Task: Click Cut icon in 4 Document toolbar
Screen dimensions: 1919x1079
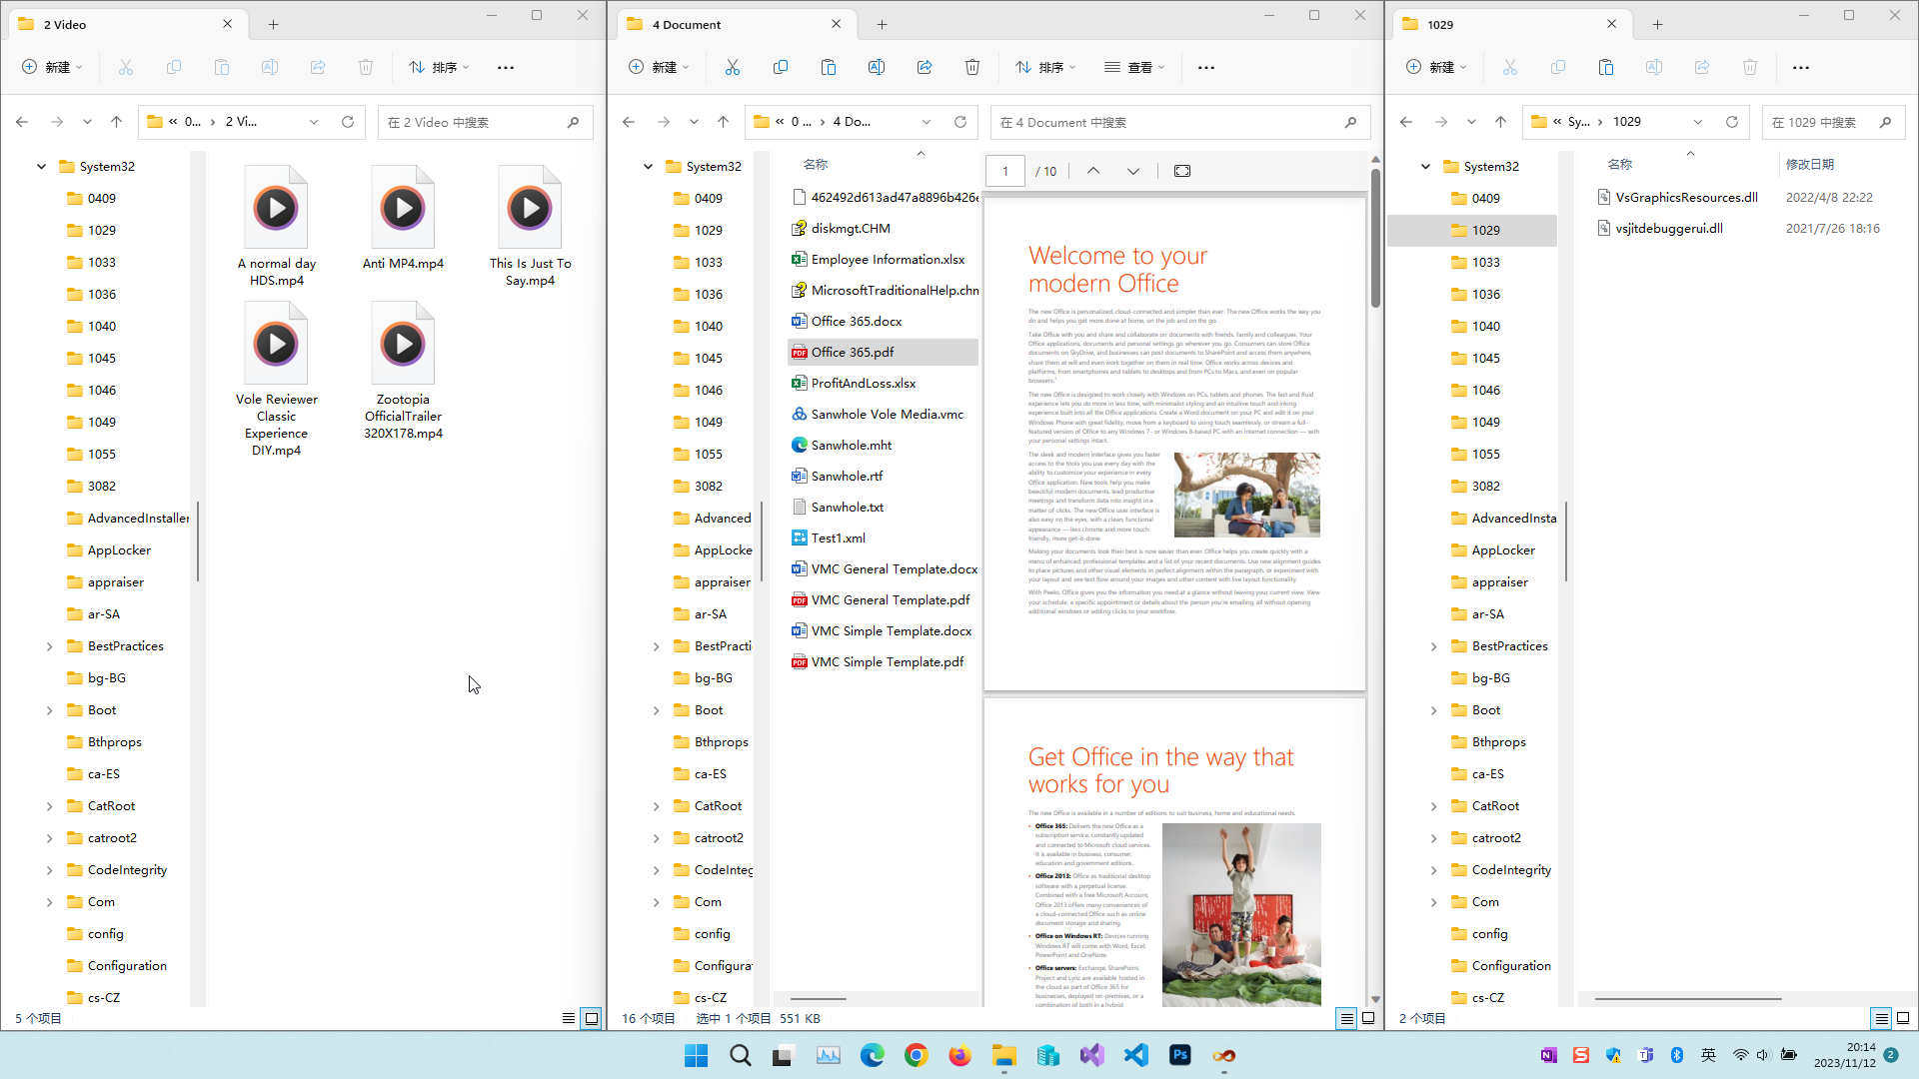Action: point(733,67)
